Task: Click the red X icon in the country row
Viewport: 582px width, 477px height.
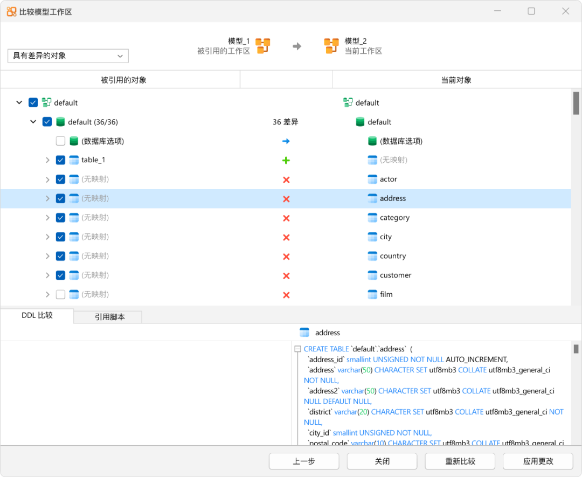Action: point(286,257)
